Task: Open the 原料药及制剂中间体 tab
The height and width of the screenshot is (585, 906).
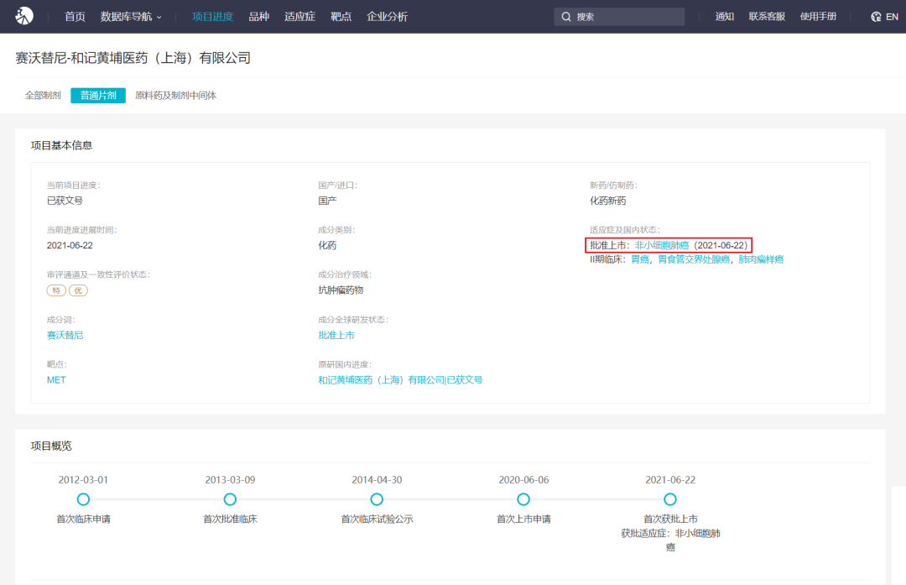Action: tap(175, 96)
